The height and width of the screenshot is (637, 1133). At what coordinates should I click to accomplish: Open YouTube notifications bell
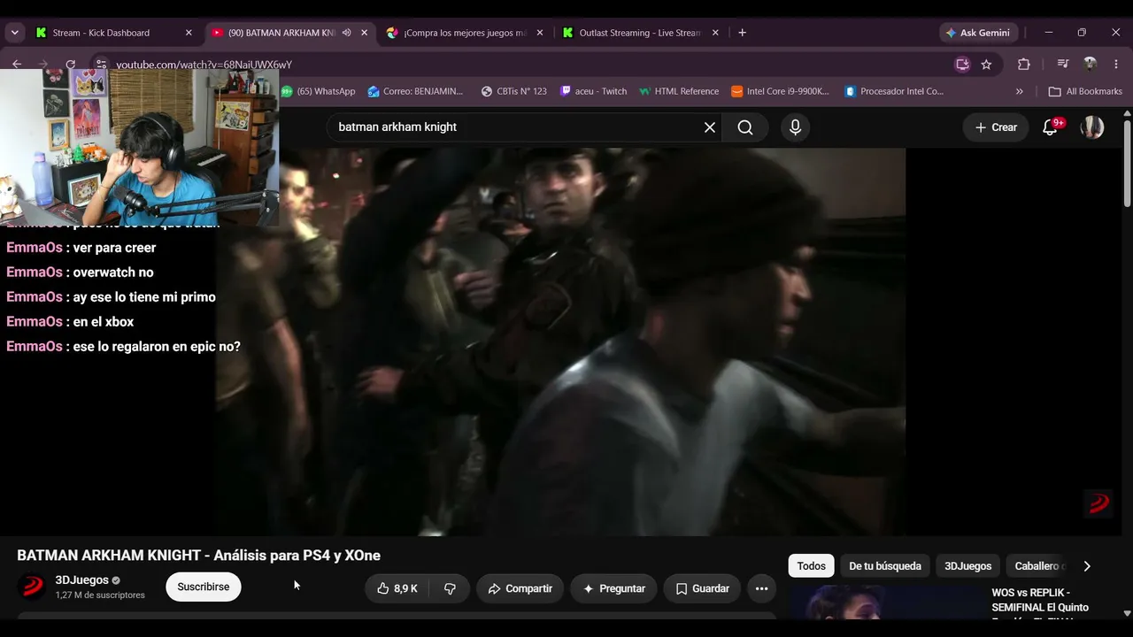1051,127
